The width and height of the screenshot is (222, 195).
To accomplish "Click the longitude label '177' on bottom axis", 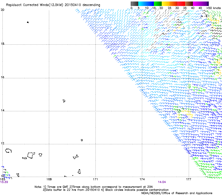I will 189,179.
